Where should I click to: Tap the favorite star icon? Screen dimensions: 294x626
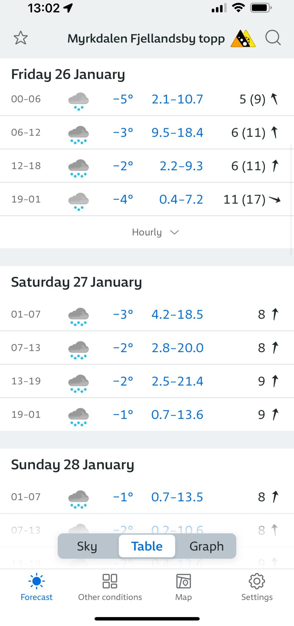(x=21, y=38)
